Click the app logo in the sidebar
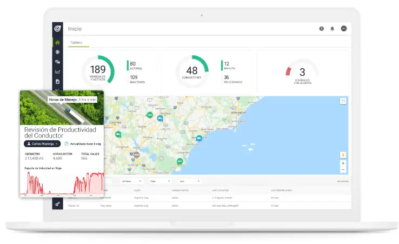Screen dimensions: 399x244 tap(57, 29)
